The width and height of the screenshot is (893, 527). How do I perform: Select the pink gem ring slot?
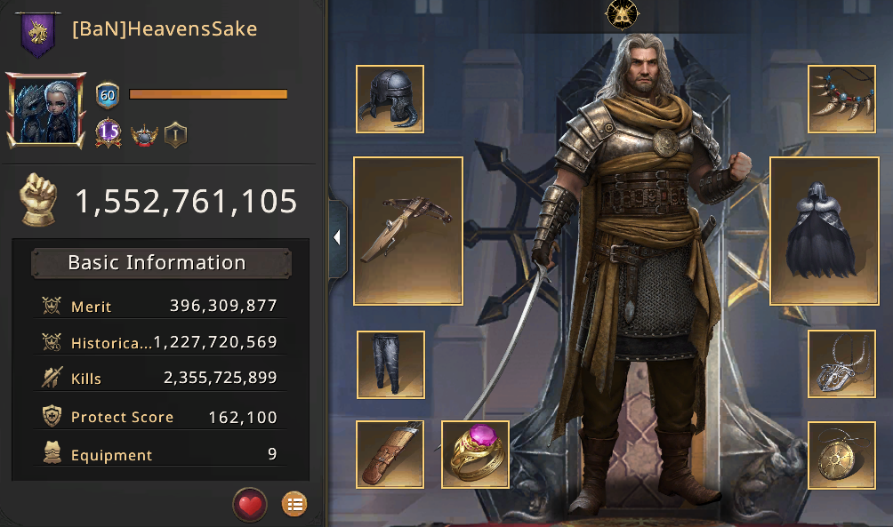[476, 455]
